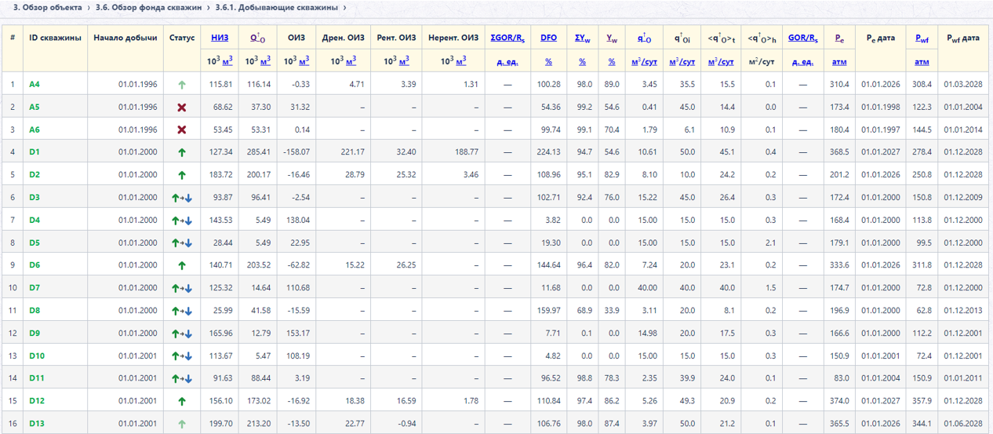Select the НИЗ value 199.70 for well D13

point(221,424)
